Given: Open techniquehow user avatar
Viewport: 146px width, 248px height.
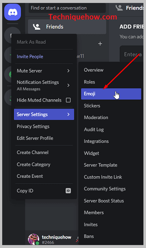Looking at the screenshot, I should coord(33,239).
